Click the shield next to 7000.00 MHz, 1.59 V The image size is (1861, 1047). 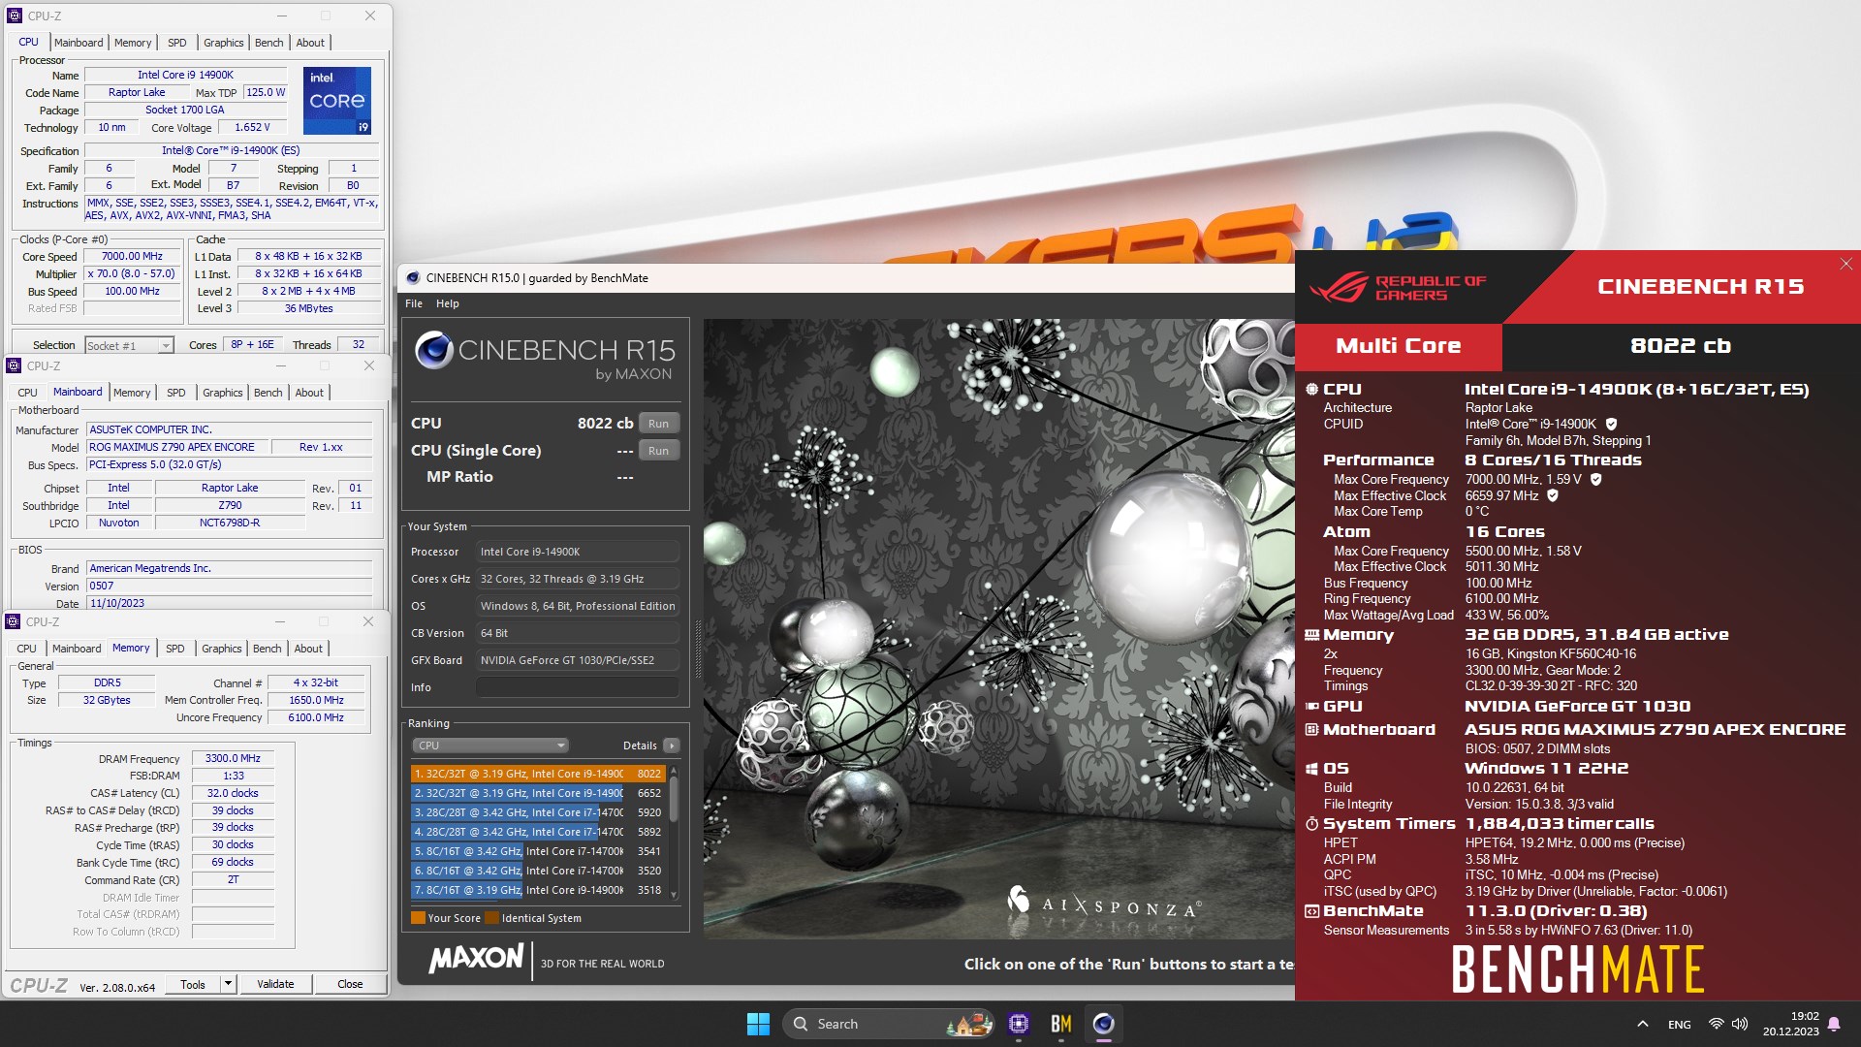(x=1595, y=479)
